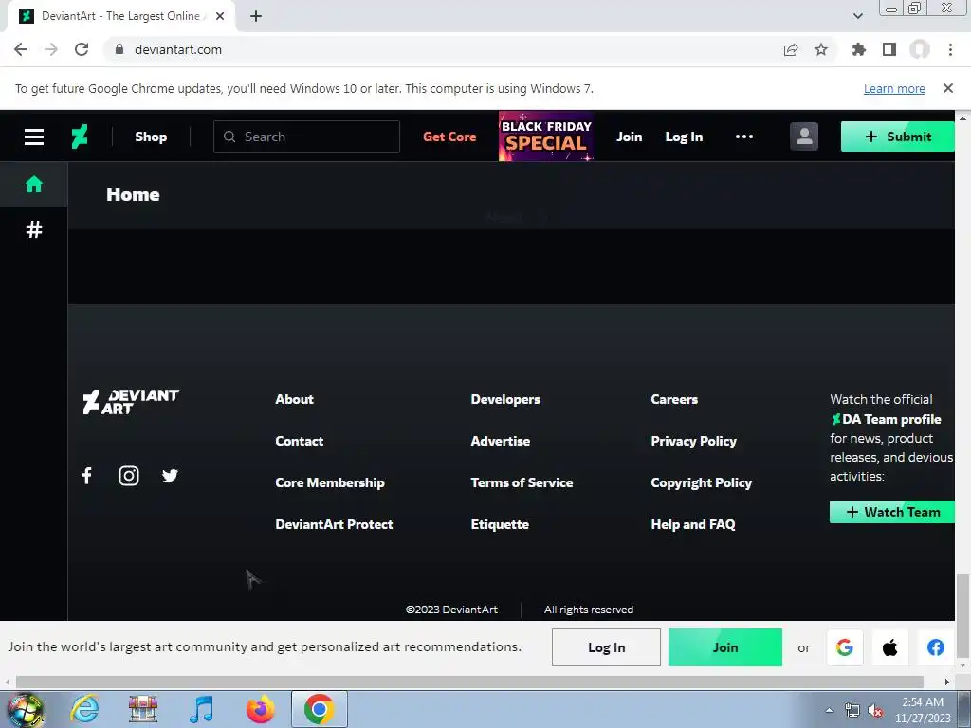Select Join in the top navigation
The width and height of the screenshot is (971, 728).
(630, 136)
